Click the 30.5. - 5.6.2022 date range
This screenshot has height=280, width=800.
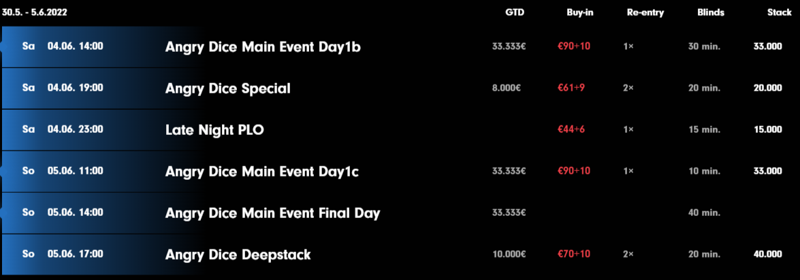click(x=35, y=13)
